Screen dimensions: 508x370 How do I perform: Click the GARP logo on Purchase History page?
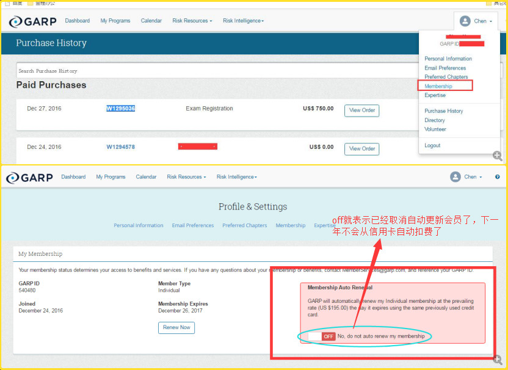pyautogui.click(x=32, y=21)
